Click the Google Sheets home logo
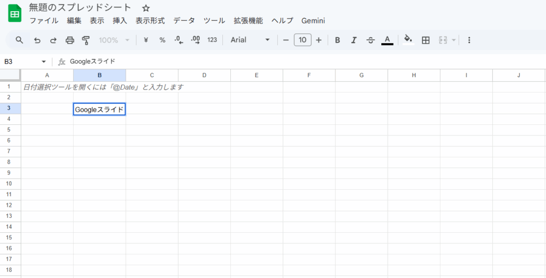Screen dimensions: 546x278 (14, 14)
